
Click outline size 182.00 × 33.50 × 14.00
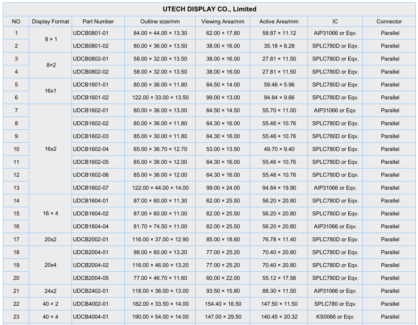tap(160, 304)
